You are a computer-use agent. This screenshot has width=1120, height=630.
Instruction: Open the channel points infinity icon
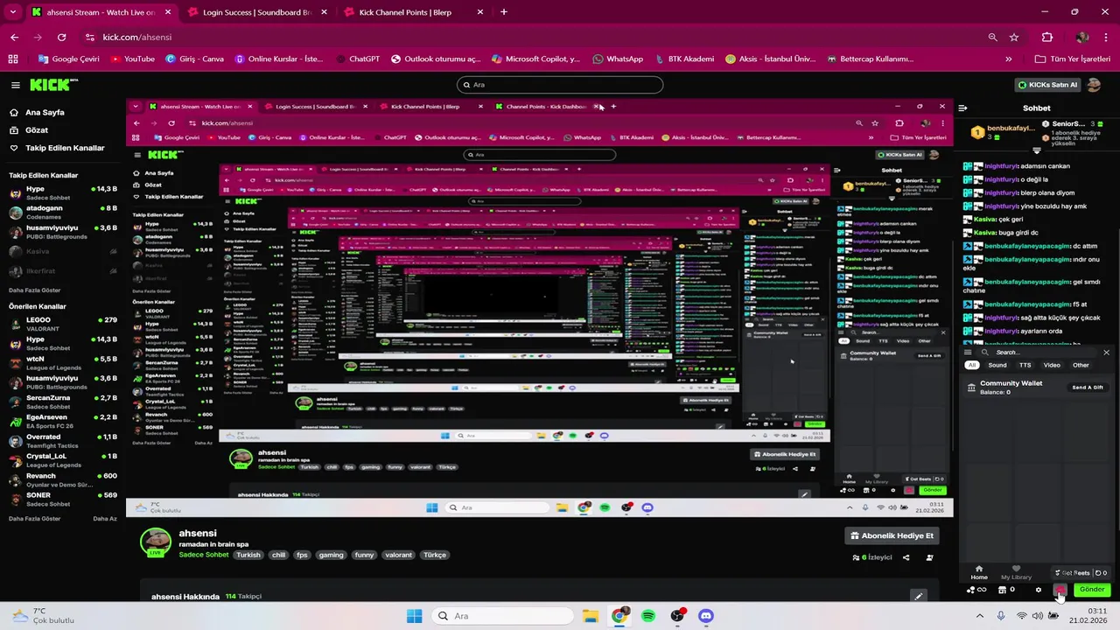click(x=976, y=590)
